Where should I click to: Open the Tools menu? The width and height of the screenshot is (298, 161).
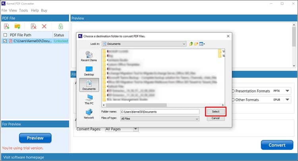[x=23, y=10]
